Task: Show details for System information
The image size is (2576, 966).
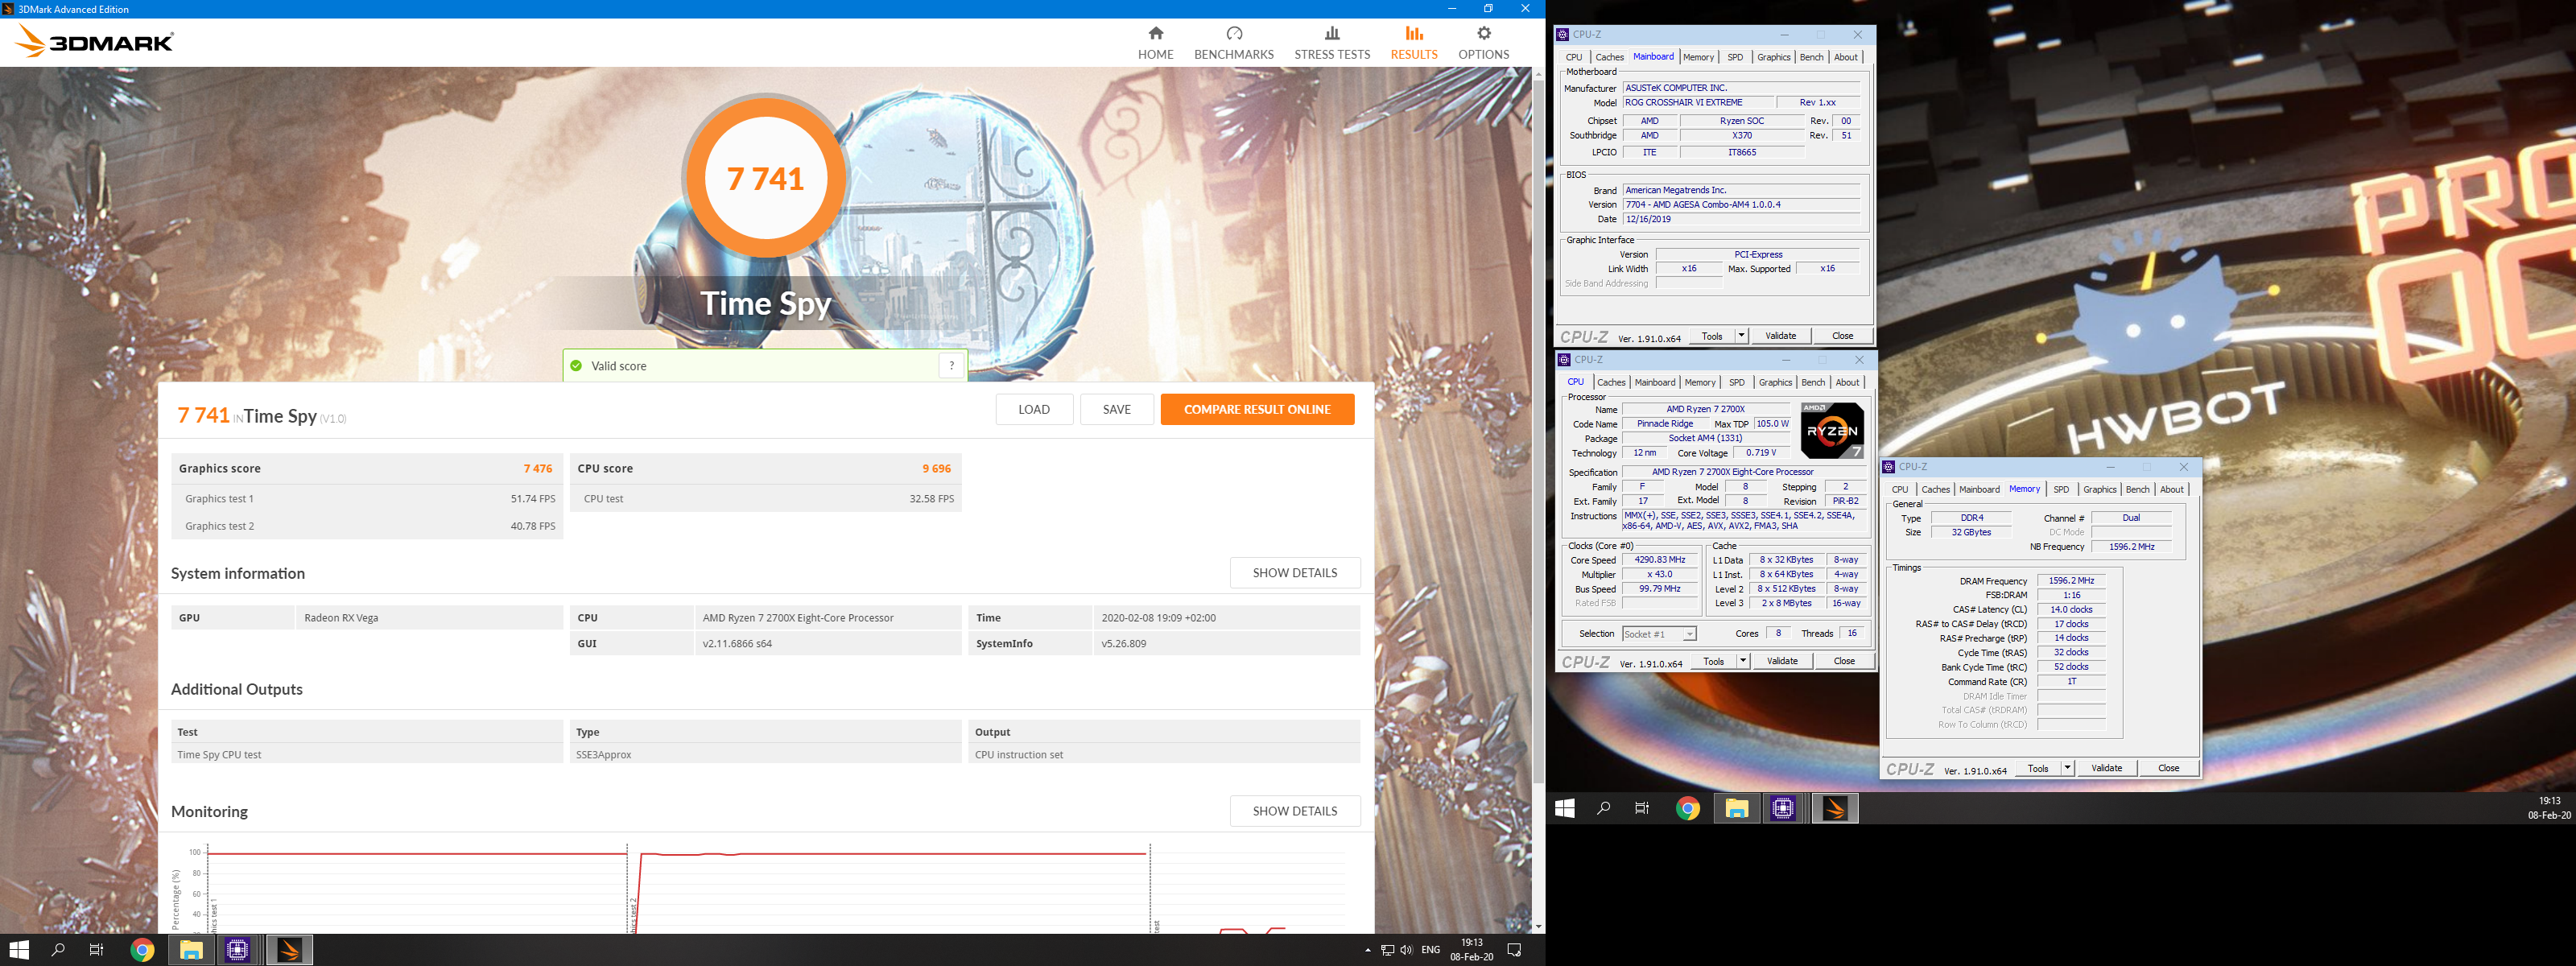Action: tap(1294, 573)
